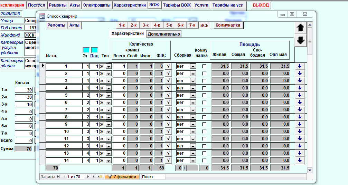
Task: Open Сборная dropdown for apartment 14
Action: [x=193, y=160]
